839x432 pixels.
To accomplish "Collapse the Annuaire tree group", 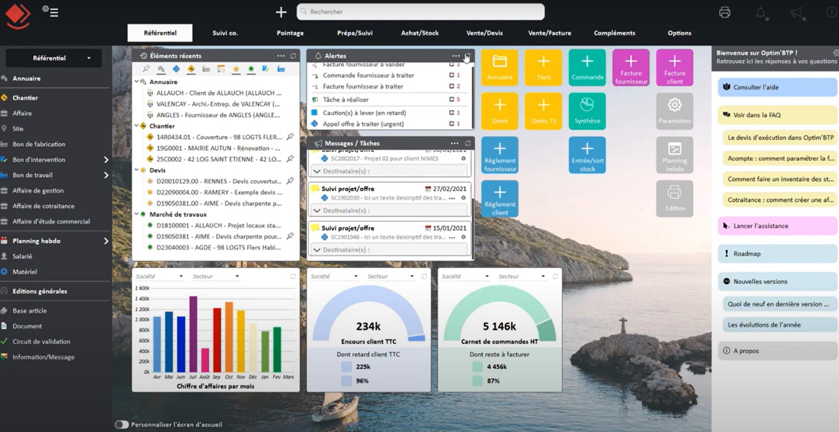I will [137, 81].
